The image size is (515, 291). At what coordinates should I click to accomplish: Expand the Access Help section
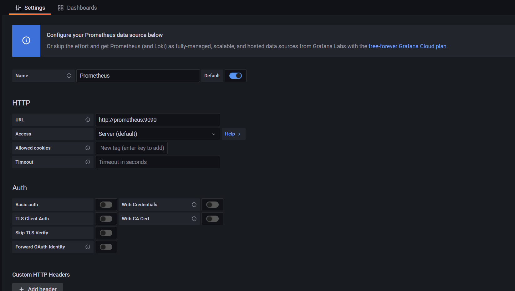(233, 134)
